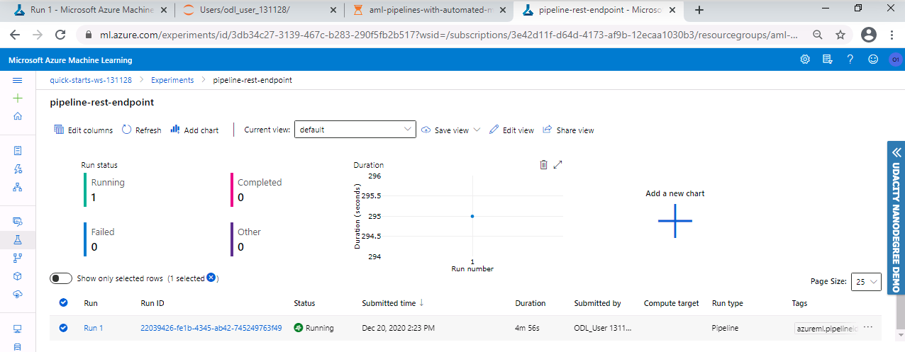Screen dimensions: 905x352
Task: Delete the Duration chart with trash icon
Action: 543,164
